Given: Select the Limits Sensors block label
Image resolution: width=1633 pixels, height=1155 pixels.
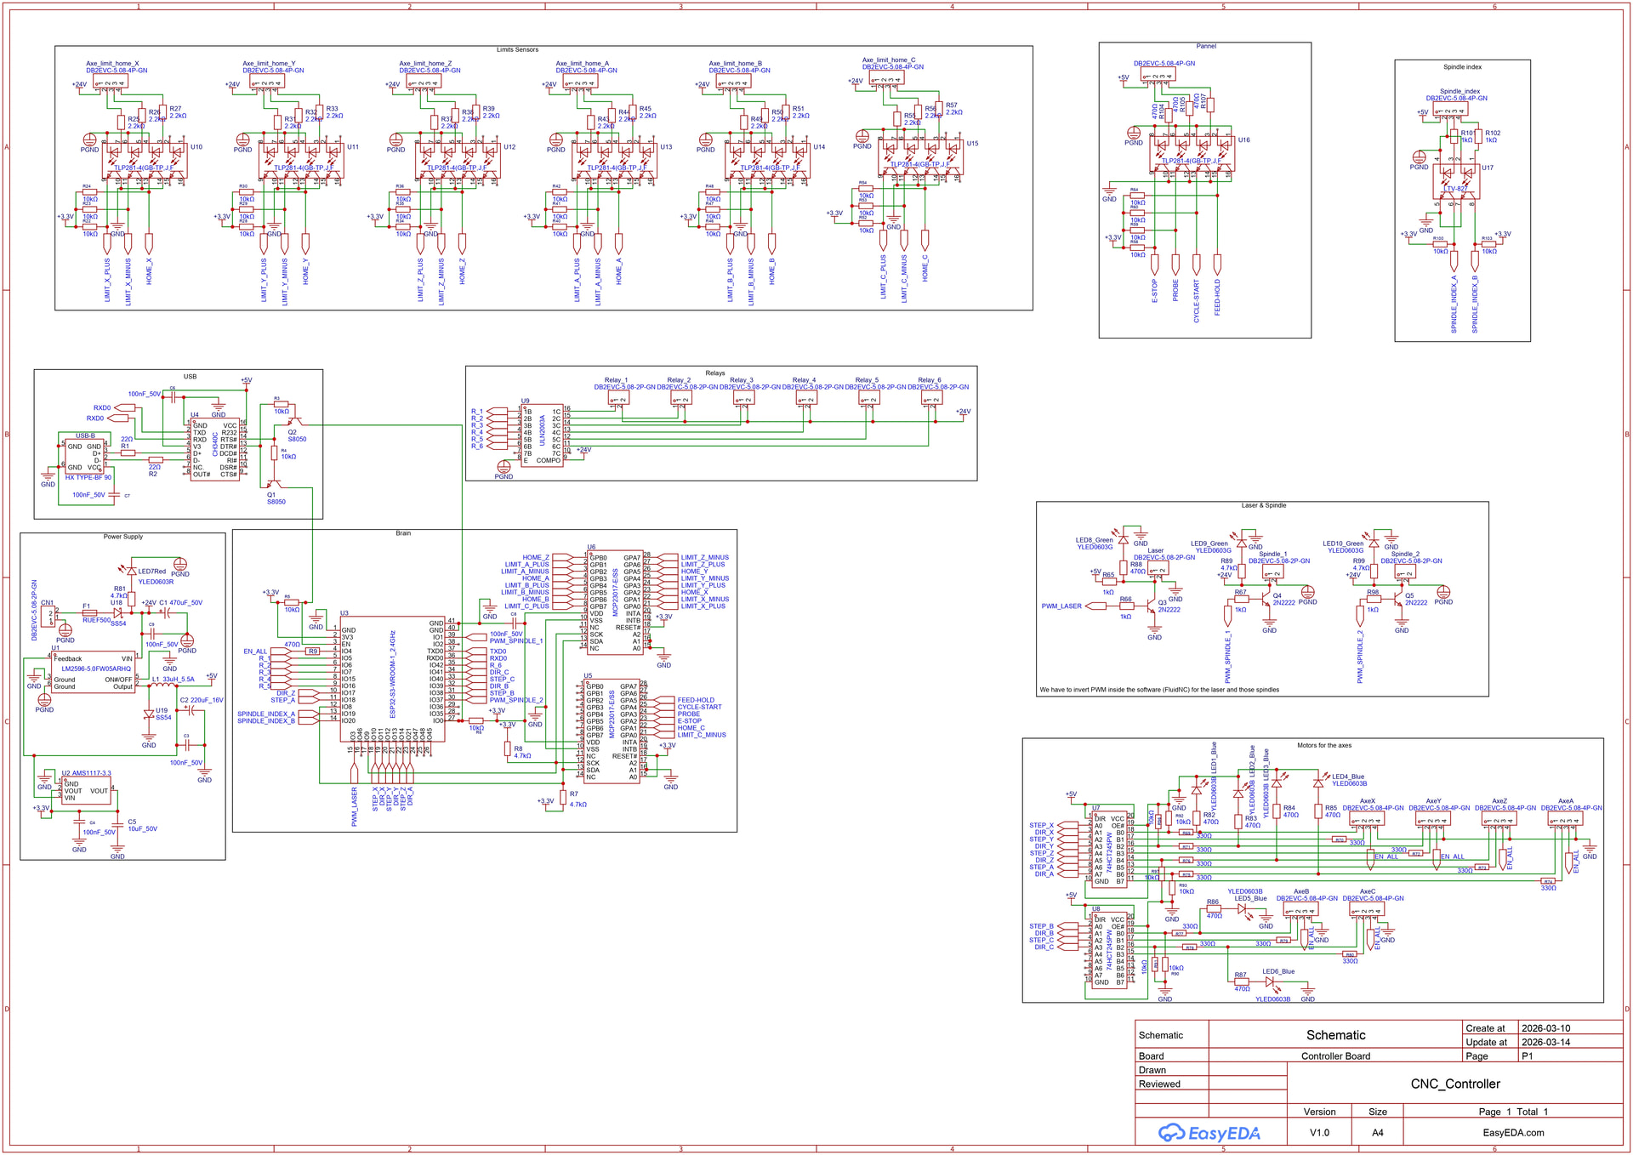Looking at the screenshot, I should click(x=517, y=50).
